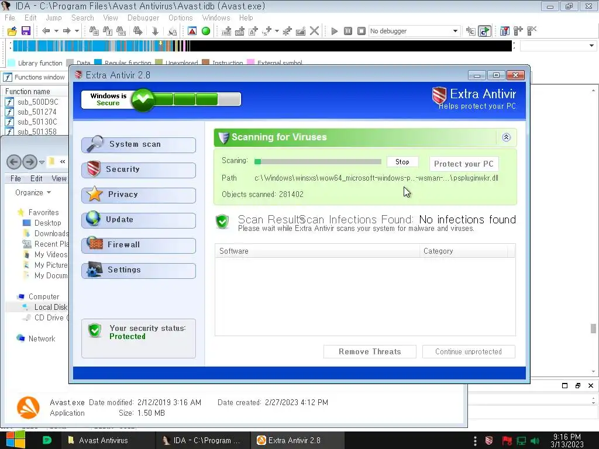Stop the running virus scan

402,162
